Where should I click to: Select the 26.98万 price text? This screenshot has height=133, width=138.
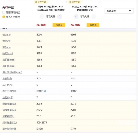coord(41,25)
